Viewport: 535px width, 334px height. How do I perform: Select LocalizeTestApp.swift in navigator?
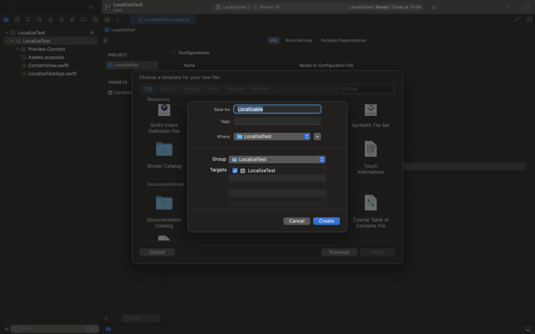(52, 74)
